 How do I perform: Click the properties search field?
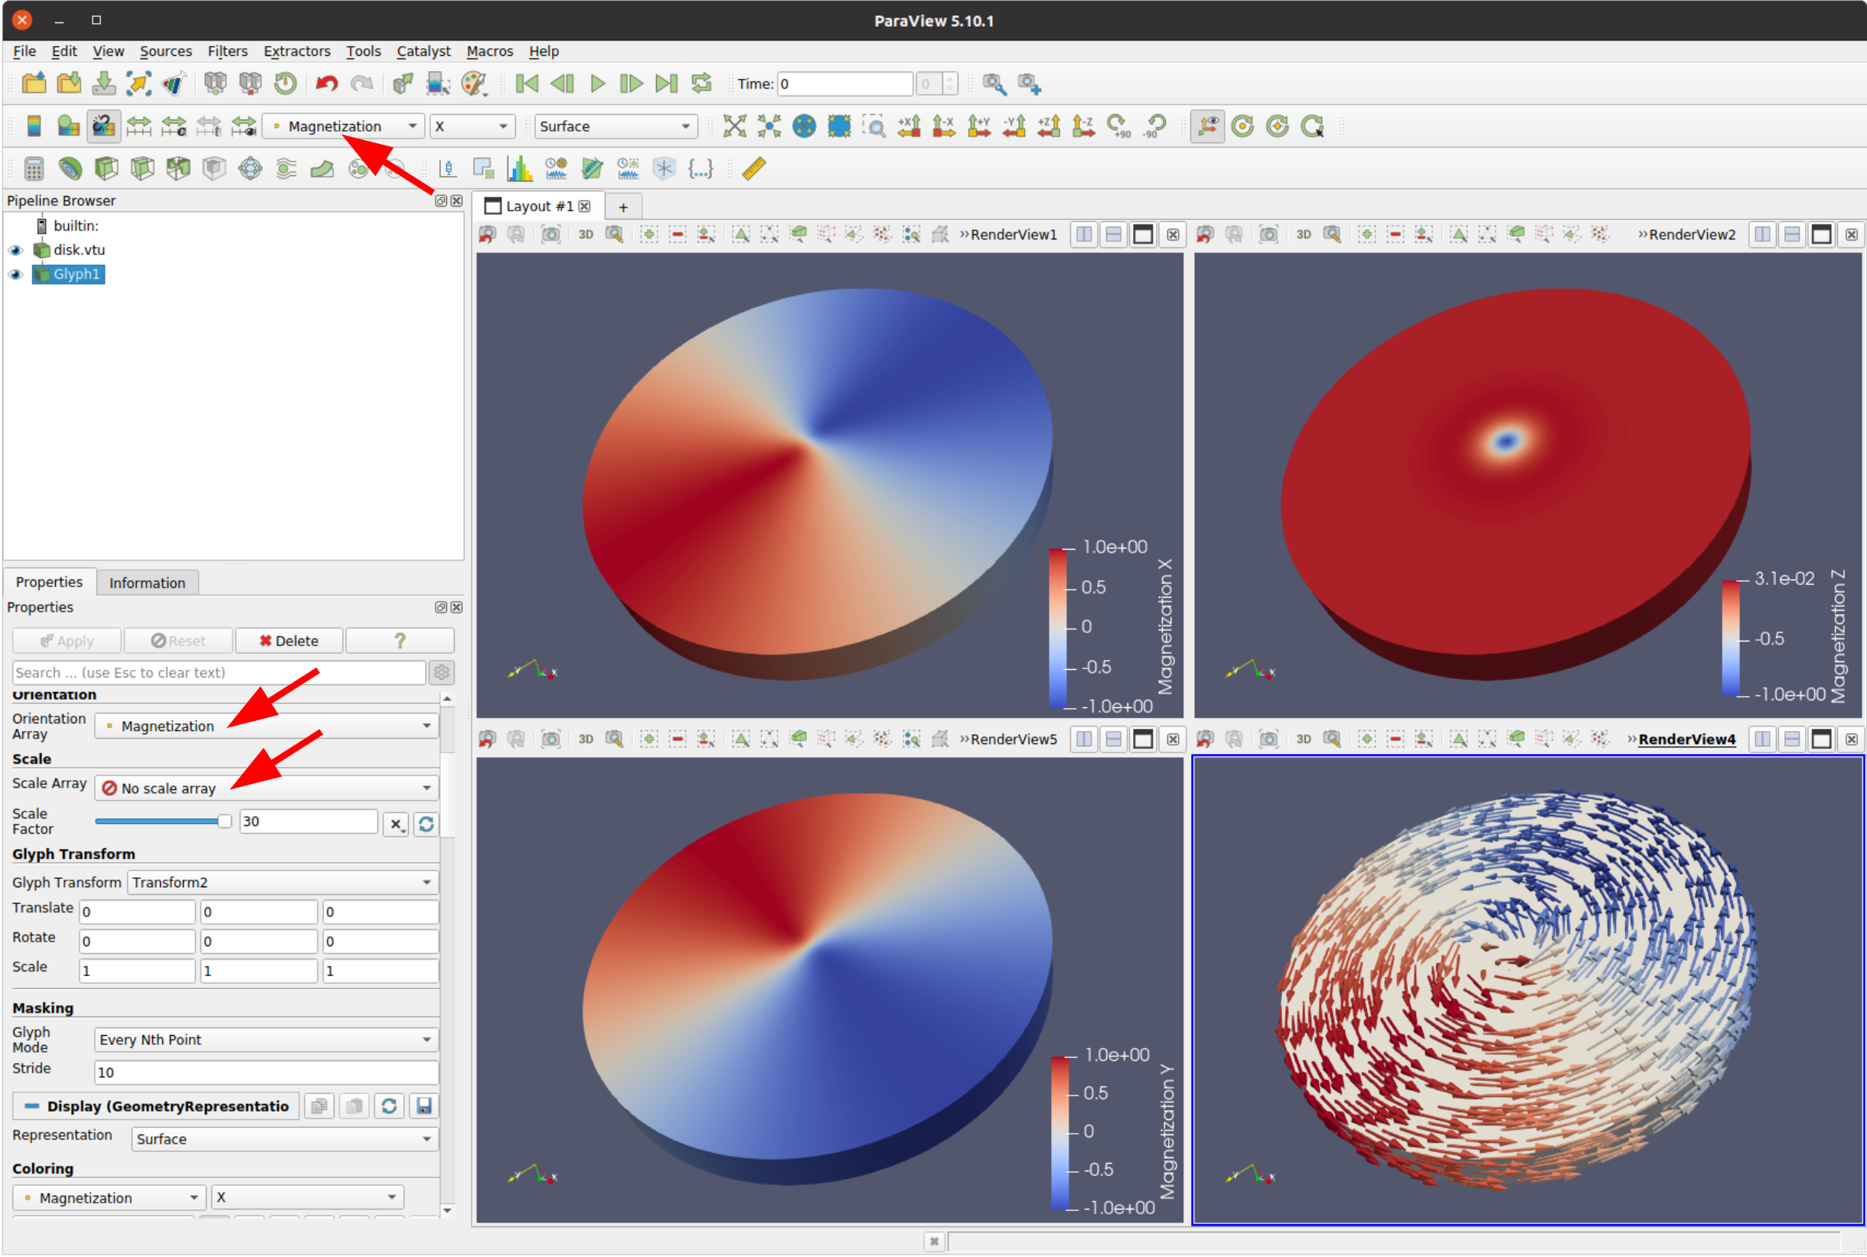(x=219, y=673)
